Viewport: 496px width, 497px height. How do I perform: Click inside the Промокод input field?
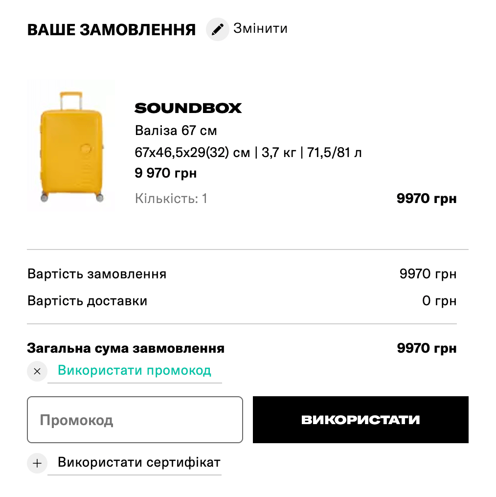[135, 419]
